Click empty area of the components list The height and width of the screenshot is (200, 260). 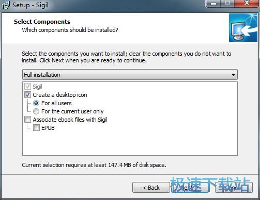pos(130,143)
